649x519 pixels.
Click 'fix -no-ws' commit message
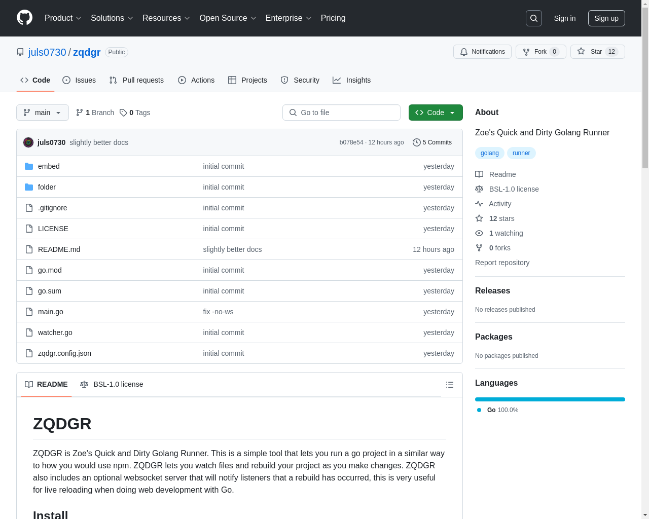pyautogui.click(x=218, y=312)
